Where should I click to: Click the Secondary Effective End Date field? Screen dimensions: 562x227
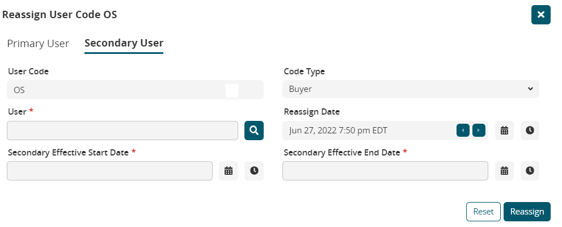point(385,170)
